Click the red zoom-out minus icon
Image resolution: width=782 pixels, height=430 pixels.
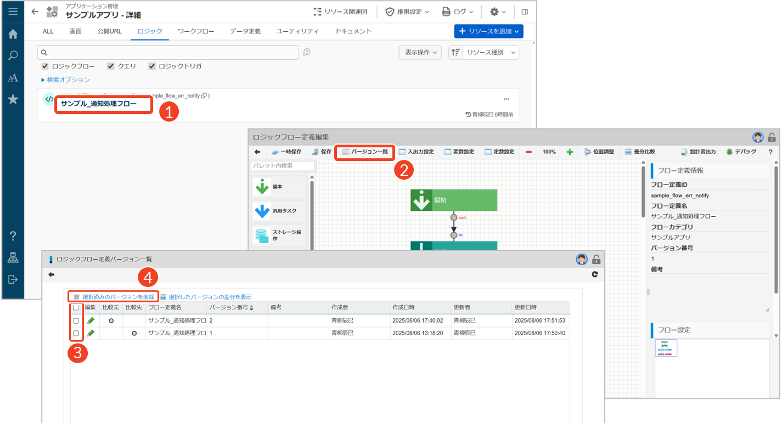(528, 152)
